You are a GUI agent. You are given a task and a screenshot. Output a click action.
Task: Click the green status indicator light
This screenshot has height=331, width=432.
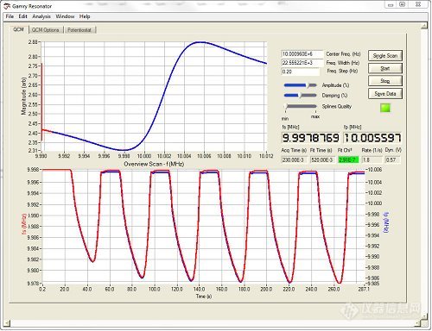[385, 108]
